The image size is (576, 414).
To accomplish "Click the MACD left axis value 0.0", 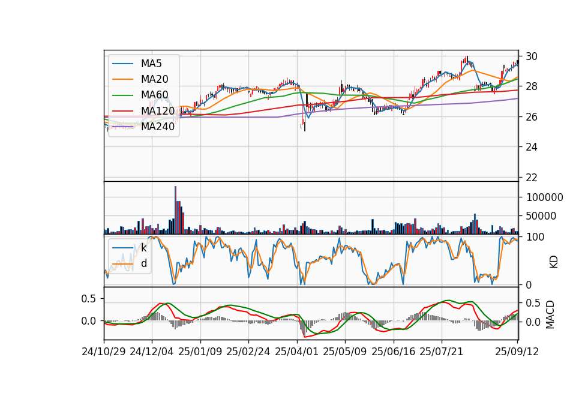I will [89, 321].
